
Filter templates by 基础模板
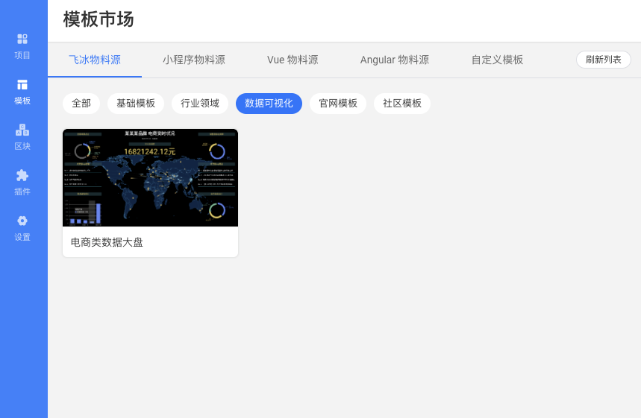tap(136, 104)
